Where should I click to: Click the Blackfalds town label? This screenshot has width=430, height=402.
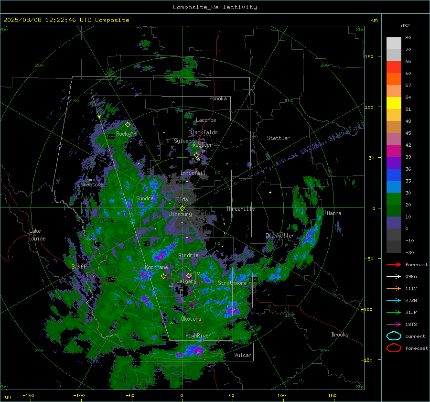click(x=203, y=132)
